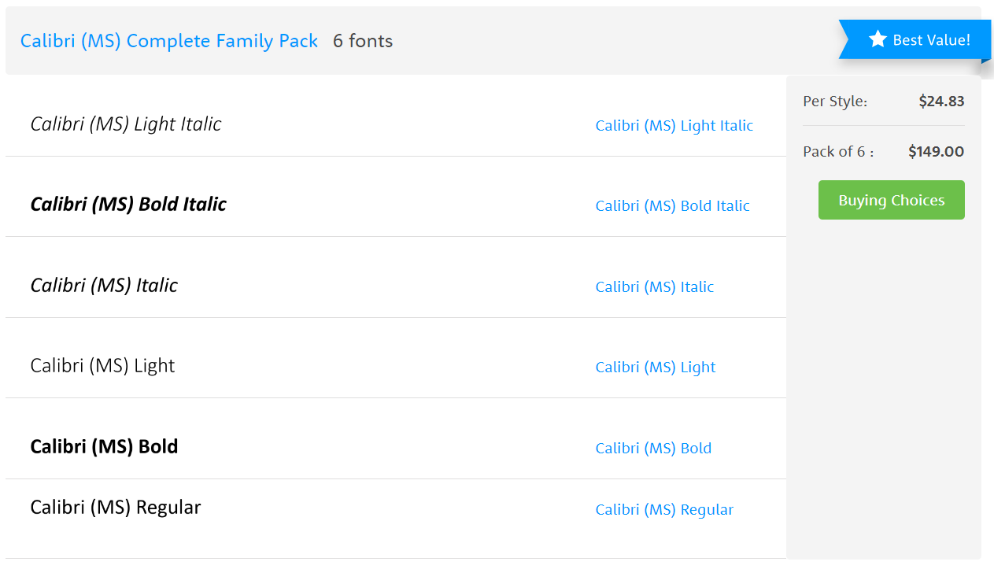Image resolution: width=994 pixels, height=569 pixels.
Task: Click the Pack of 6 price $149.00
Action: pyautogui.click(x=936, y=152)
